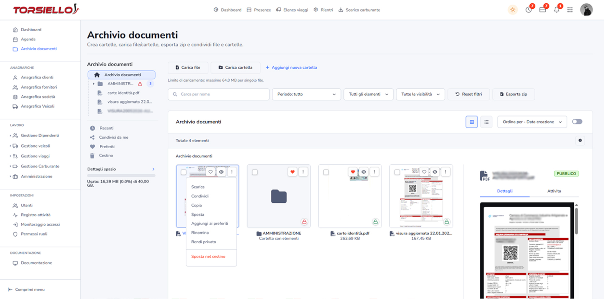Click the eye preview icon on carte identità.pdf
Viewport: 604px width, 299px height.
pyautogui.click(x=364, y=172)
